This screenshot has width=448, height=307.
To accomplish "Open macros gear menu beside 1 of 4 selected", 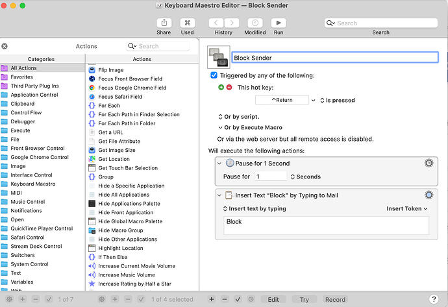I will click(102, 299).
